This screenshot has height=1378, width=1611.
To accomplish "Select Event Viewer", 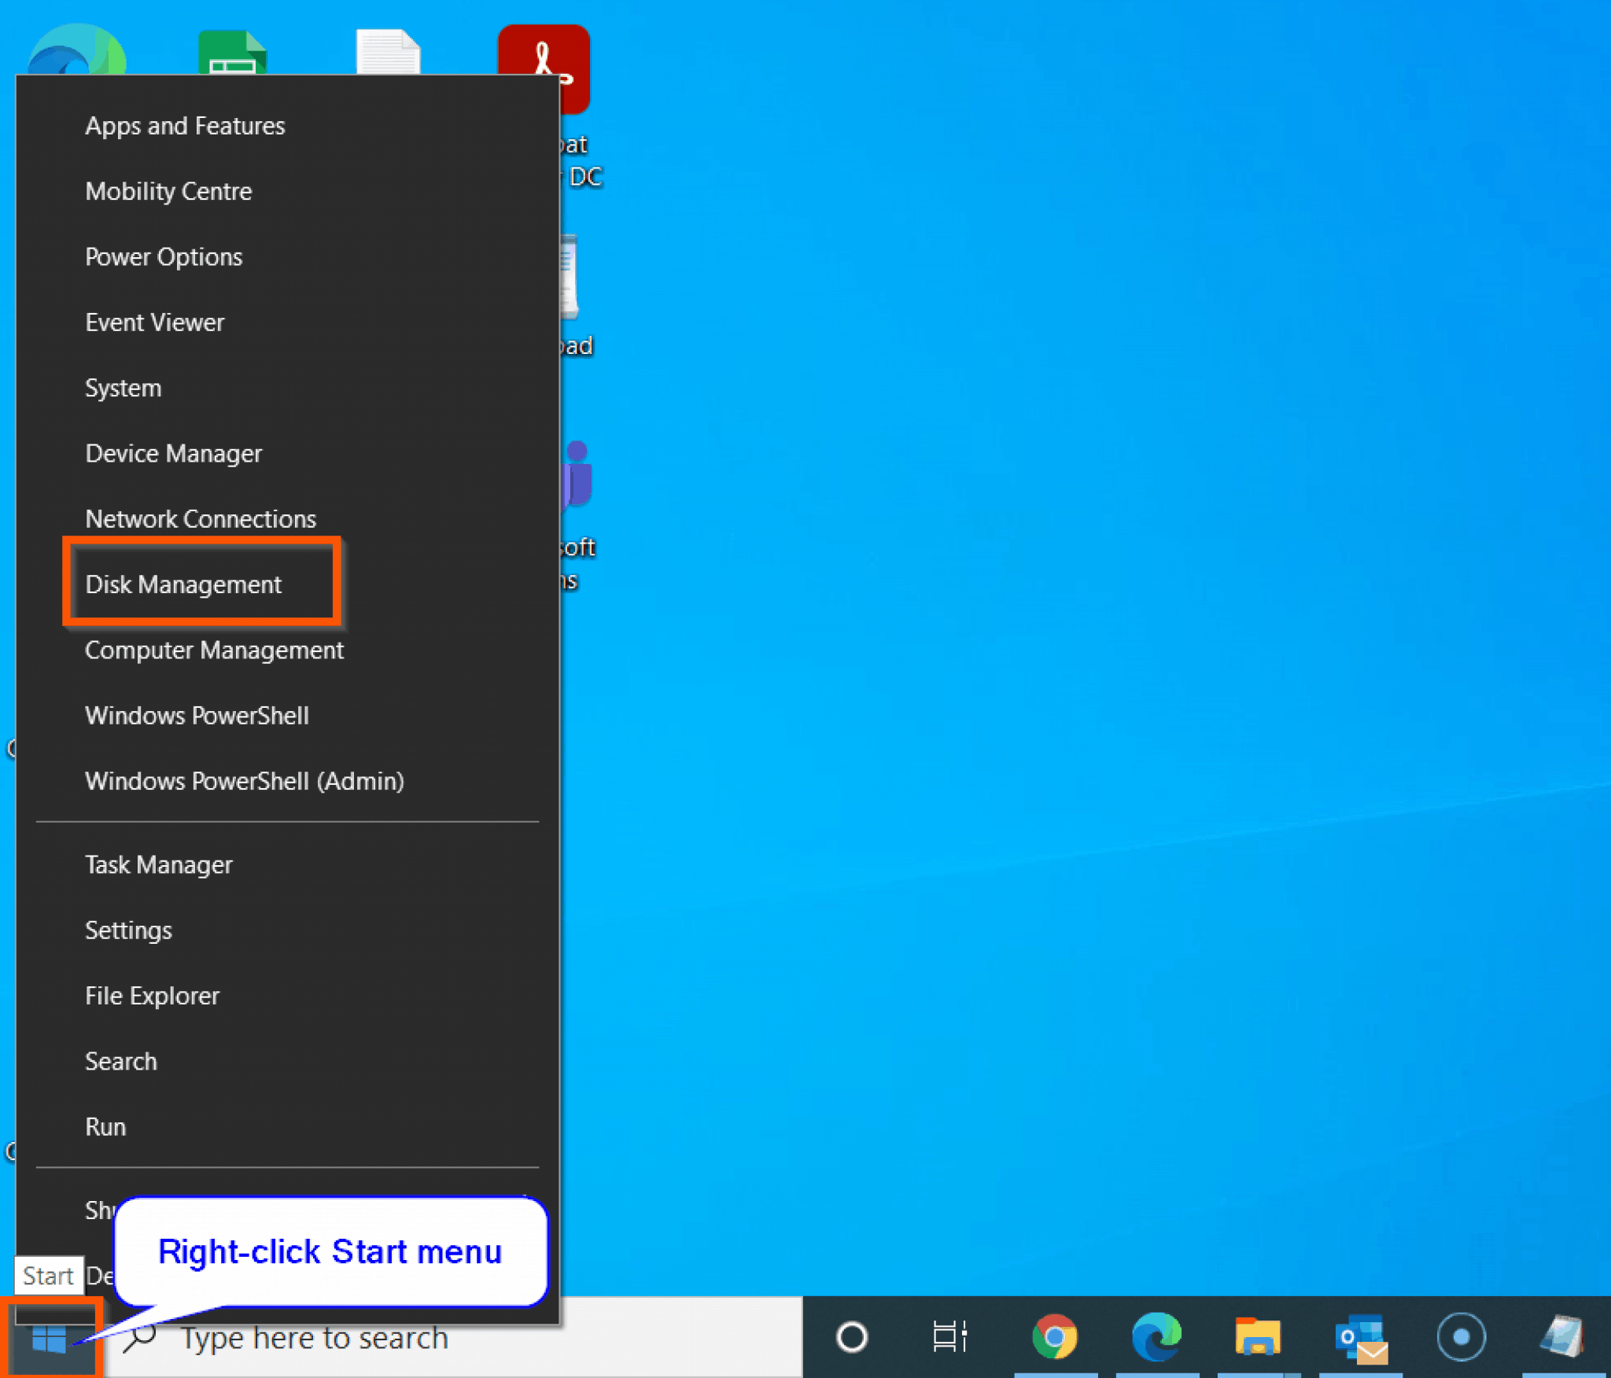I will [154, 322].
